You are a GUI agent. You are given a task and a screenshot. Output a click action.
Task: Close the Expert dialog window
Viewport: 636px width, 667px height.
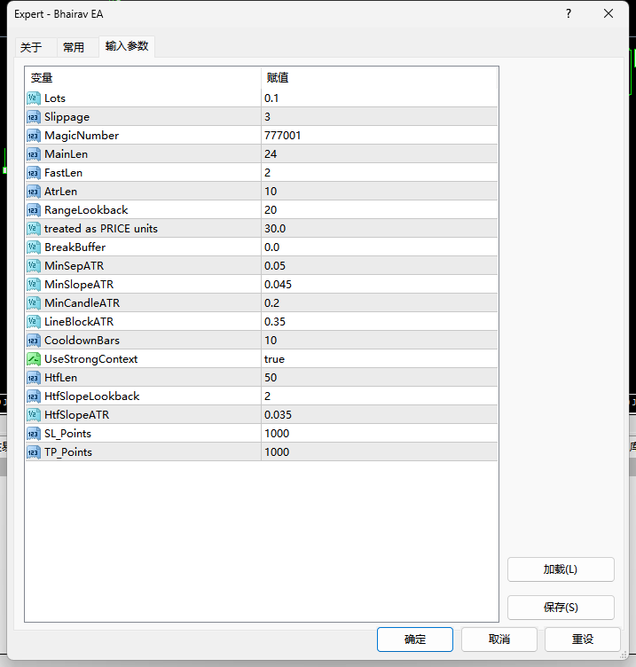(609, 13)
